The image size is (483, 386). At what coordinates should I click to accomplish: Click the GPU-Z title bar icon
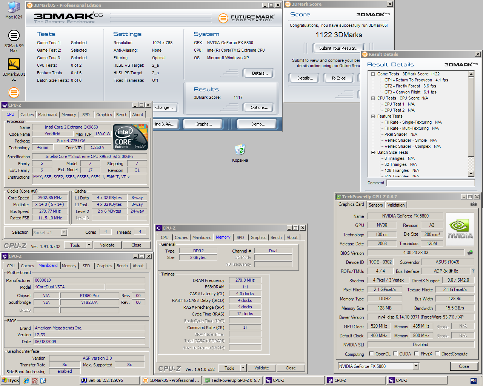[338, 197]
